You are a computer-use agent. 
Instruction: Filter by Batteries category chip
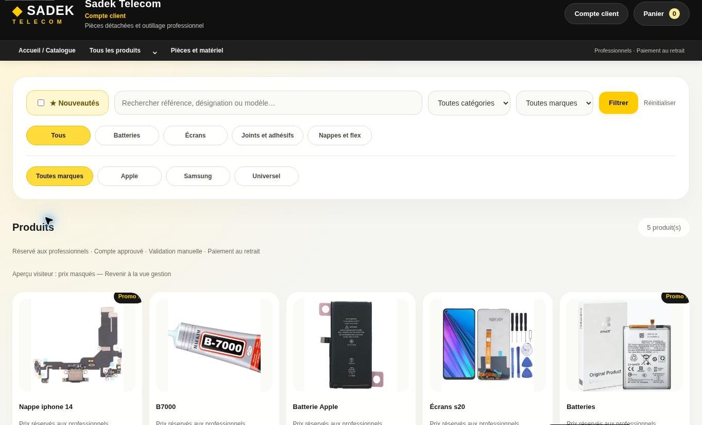(x=127, y=135)
